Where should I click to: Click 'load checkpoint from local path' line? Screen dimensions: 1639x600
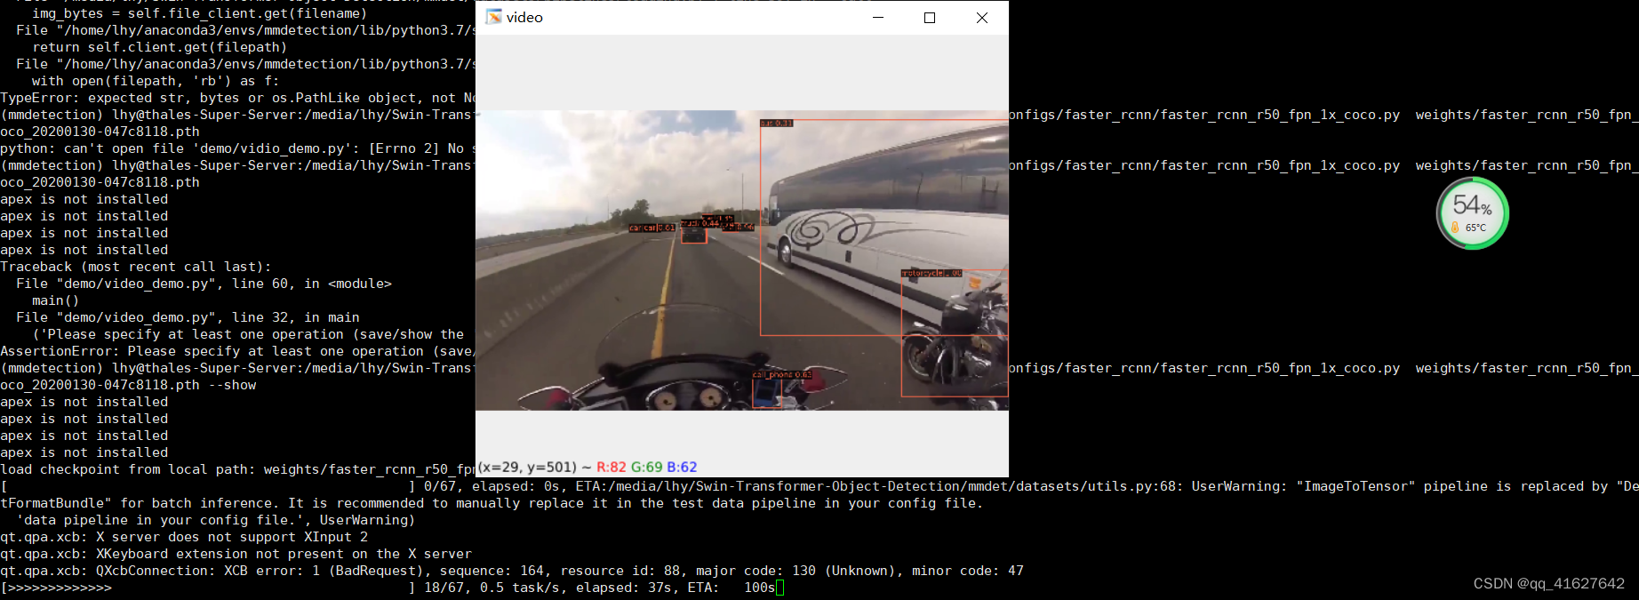237,469
